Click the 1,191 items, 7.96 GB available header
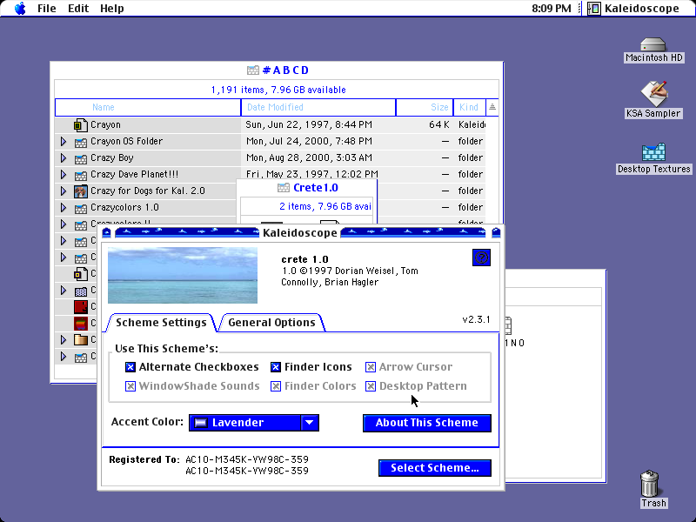The width and height of the screenshot is (696, 522). click(x=278, y=90)
